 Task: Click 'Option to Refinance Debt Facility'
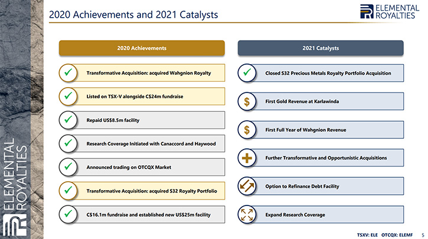click(302, 186)
